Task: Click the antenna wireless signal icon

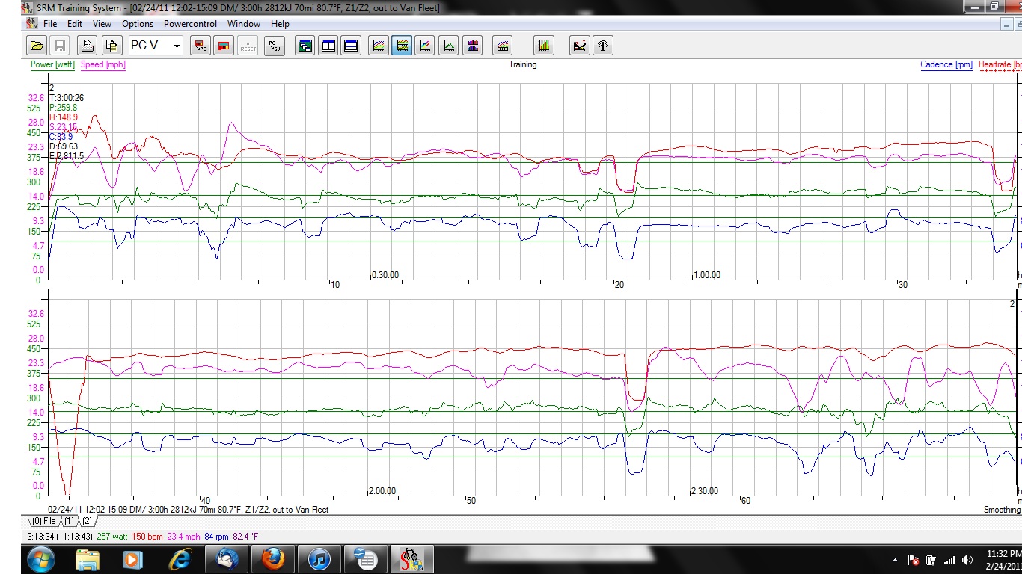Action: pos(602,46)
